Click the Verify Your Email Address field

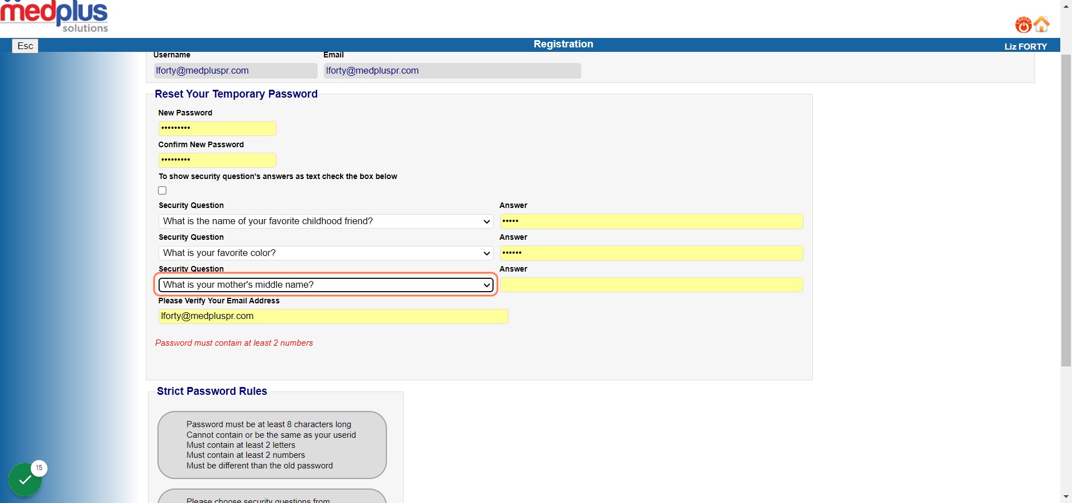333,316
